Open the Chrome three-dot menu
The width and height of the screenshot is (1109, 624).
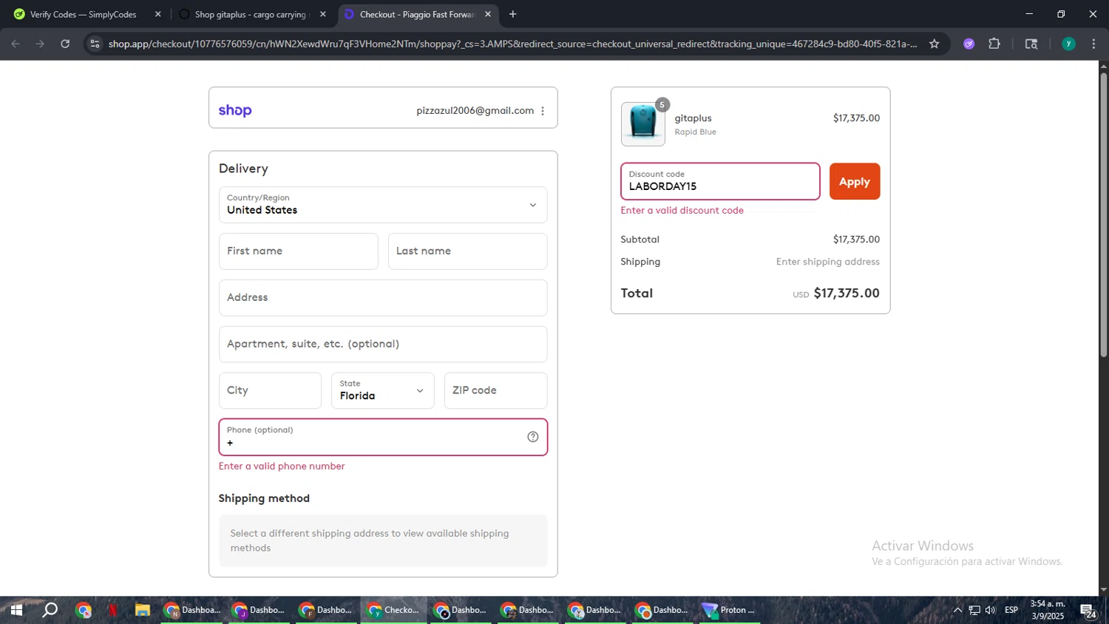(1093, 44)
